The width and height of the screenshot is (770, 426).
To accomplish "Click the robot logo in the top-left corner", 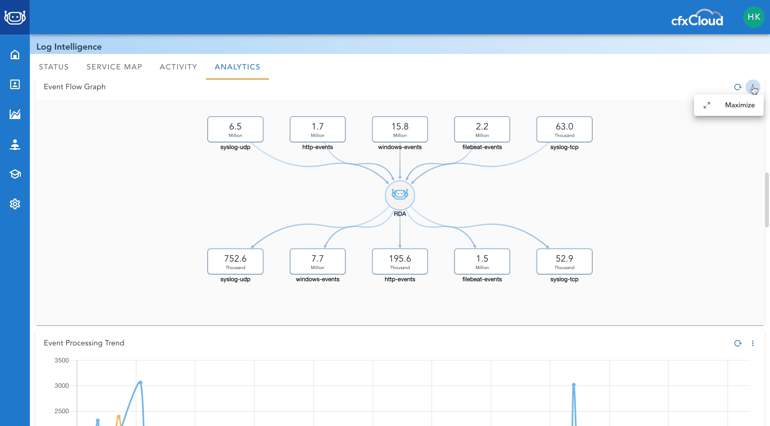I will click(x=14, y=17).
